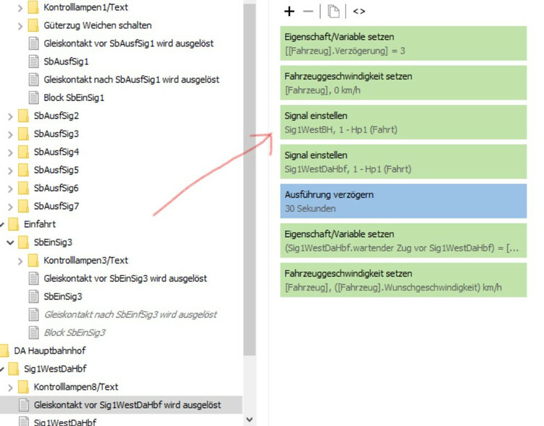Click document icon of Block SbEinSig1
This screenshot has width=544, height=426.
33,97
